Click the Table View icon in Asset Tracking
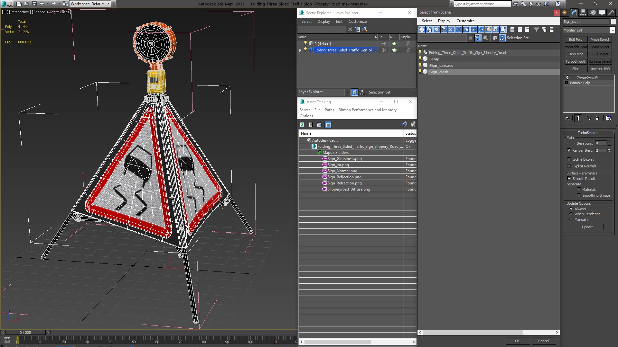618x347 pixels. (328, 125)
